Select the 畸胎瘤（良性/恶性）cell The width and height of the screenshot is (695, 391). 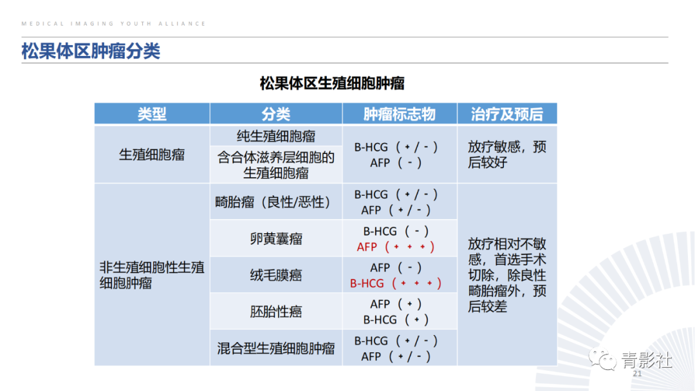pos(275,202)
